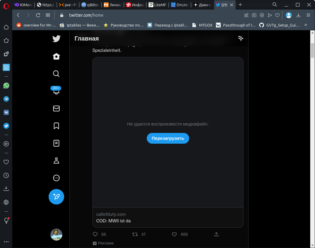This screenshot has height=248, width=315.
Task: Open settings gear in Opera sidebar
Action: coord(6,202)
